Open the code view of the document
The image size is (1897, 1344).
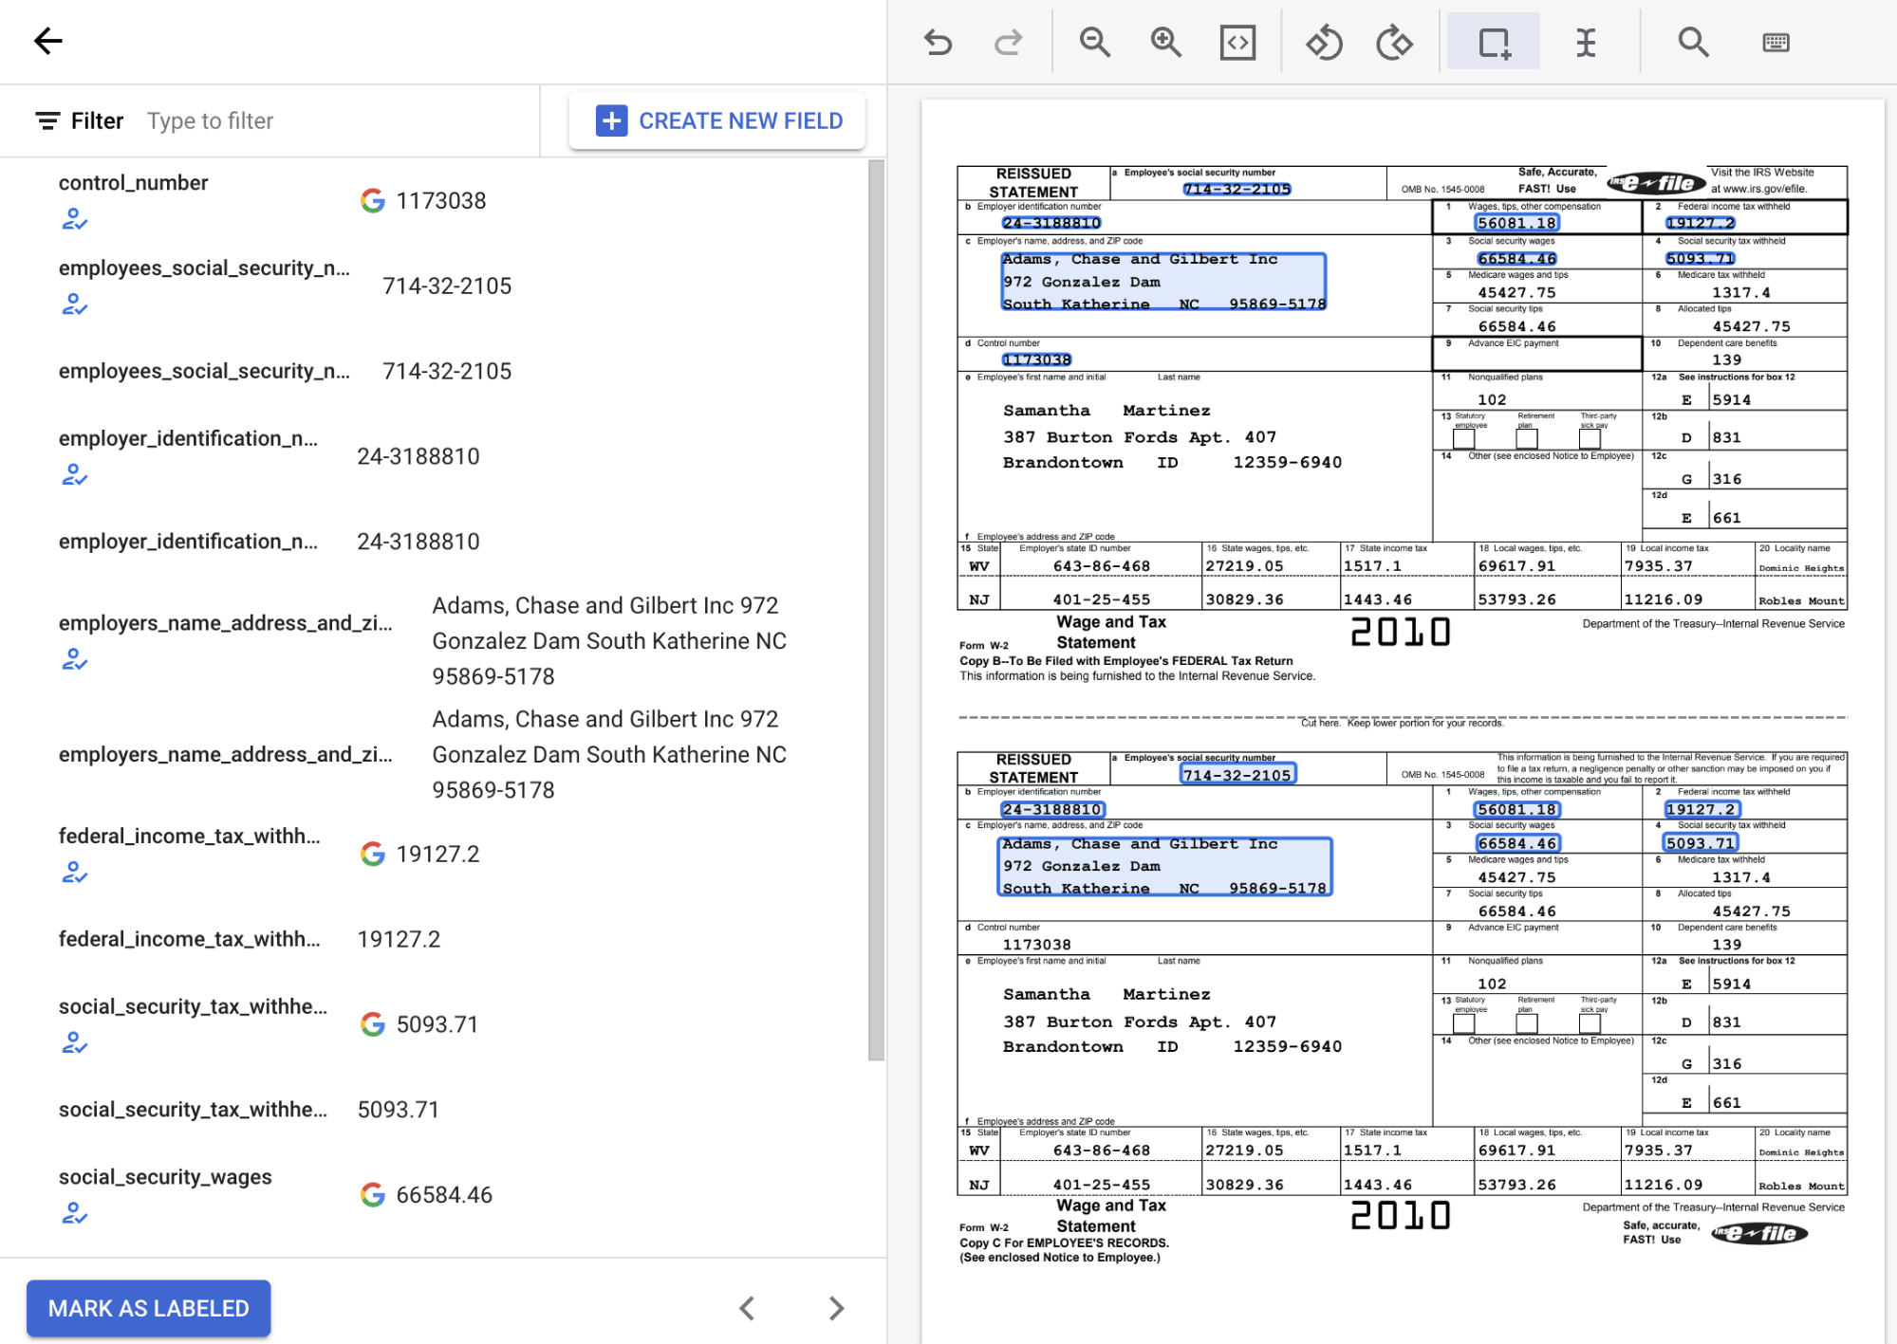[1237, 42]
